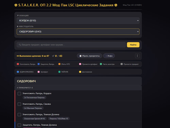Click the Убрать приоритеты button
This screenshot has height=128, width=170.
[x=89, y=56]
